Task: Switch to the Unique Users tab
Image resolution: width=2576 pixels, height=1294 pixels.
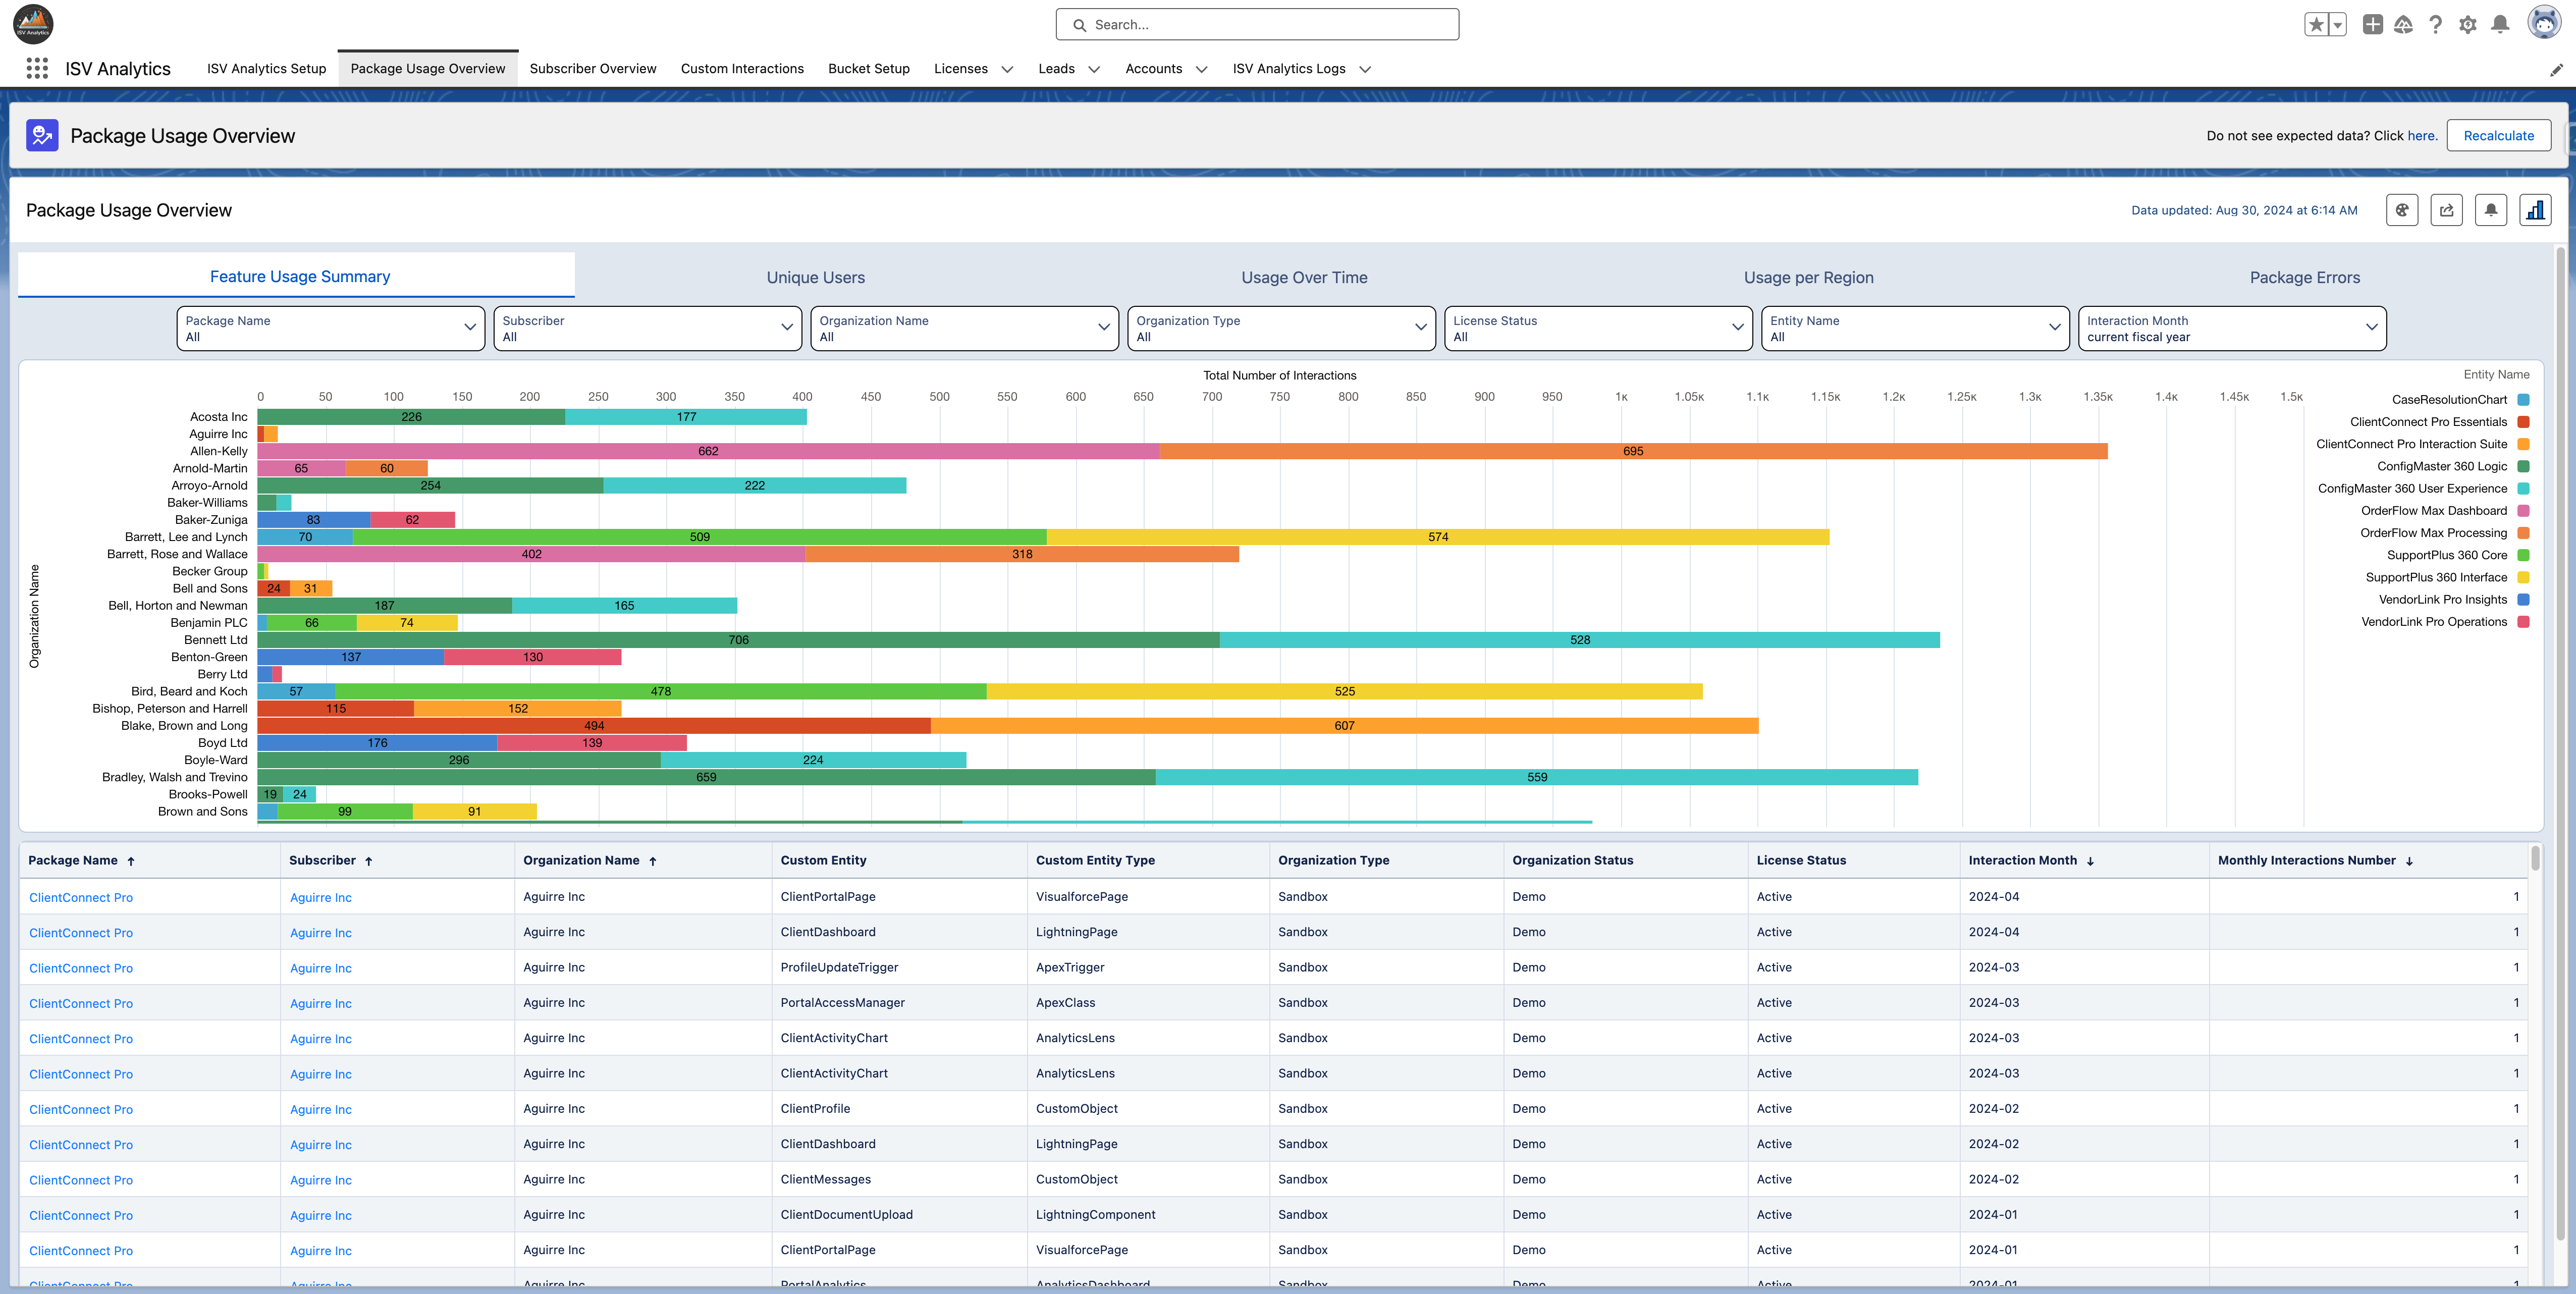Action: point(815,276)
